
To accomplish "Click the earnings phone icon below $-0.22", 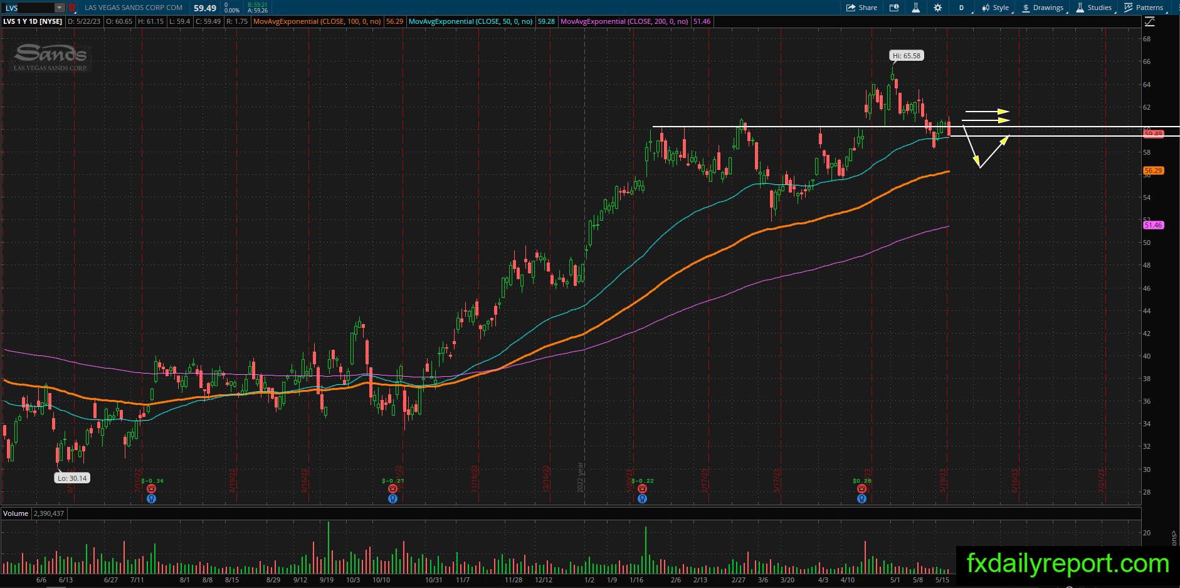I will pyautogui.click(x=642, y=489).
